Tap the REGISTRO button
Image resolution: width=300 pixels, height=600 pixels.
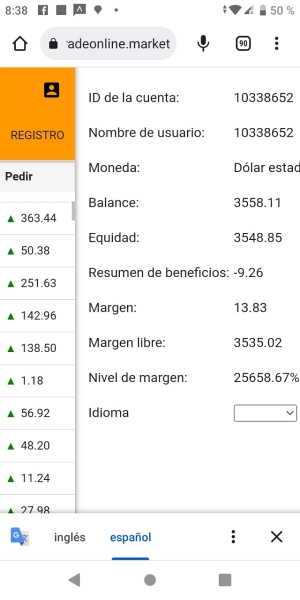coord(37,135)
